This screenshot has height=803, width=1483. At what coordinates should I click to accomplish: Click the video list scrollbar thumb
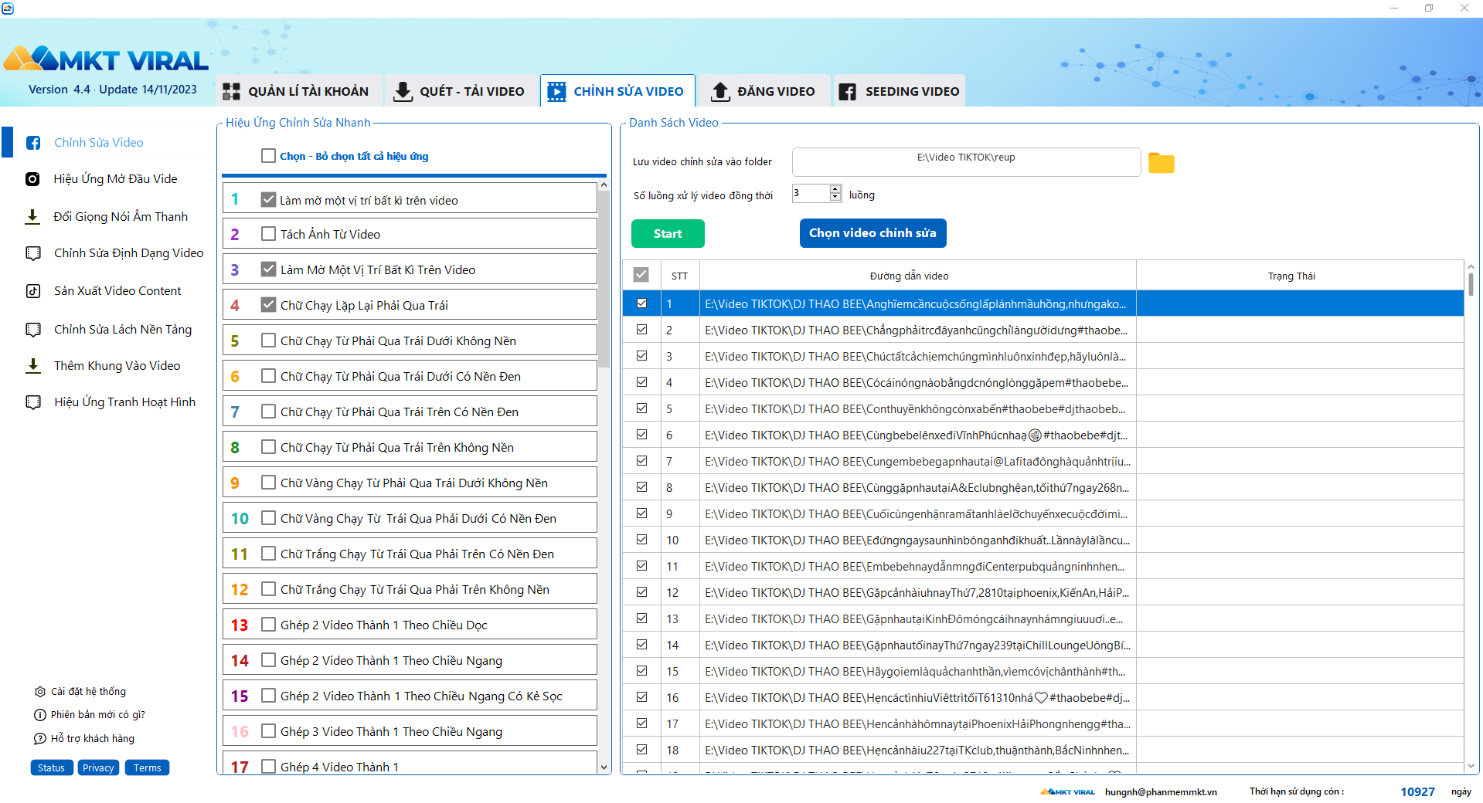[1471, 284]
